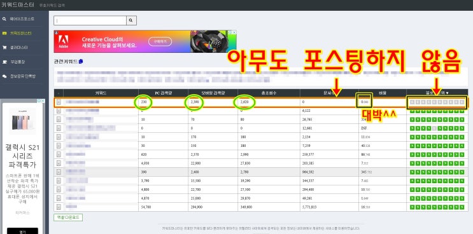This screenshot has height=234, width=473.
Task: Click the minus button in the 144,337 documents row
Action: pyautogui.click(x=59, y=181)
